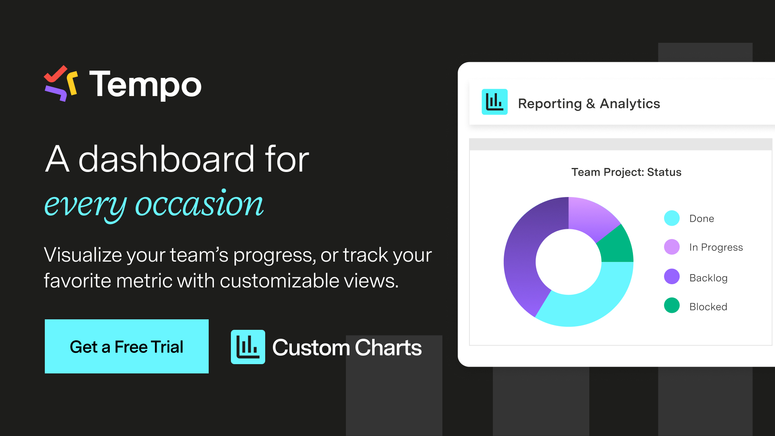Click the Reporting & Analytics header title
775x436 pixels.
(x=589, y=103)
